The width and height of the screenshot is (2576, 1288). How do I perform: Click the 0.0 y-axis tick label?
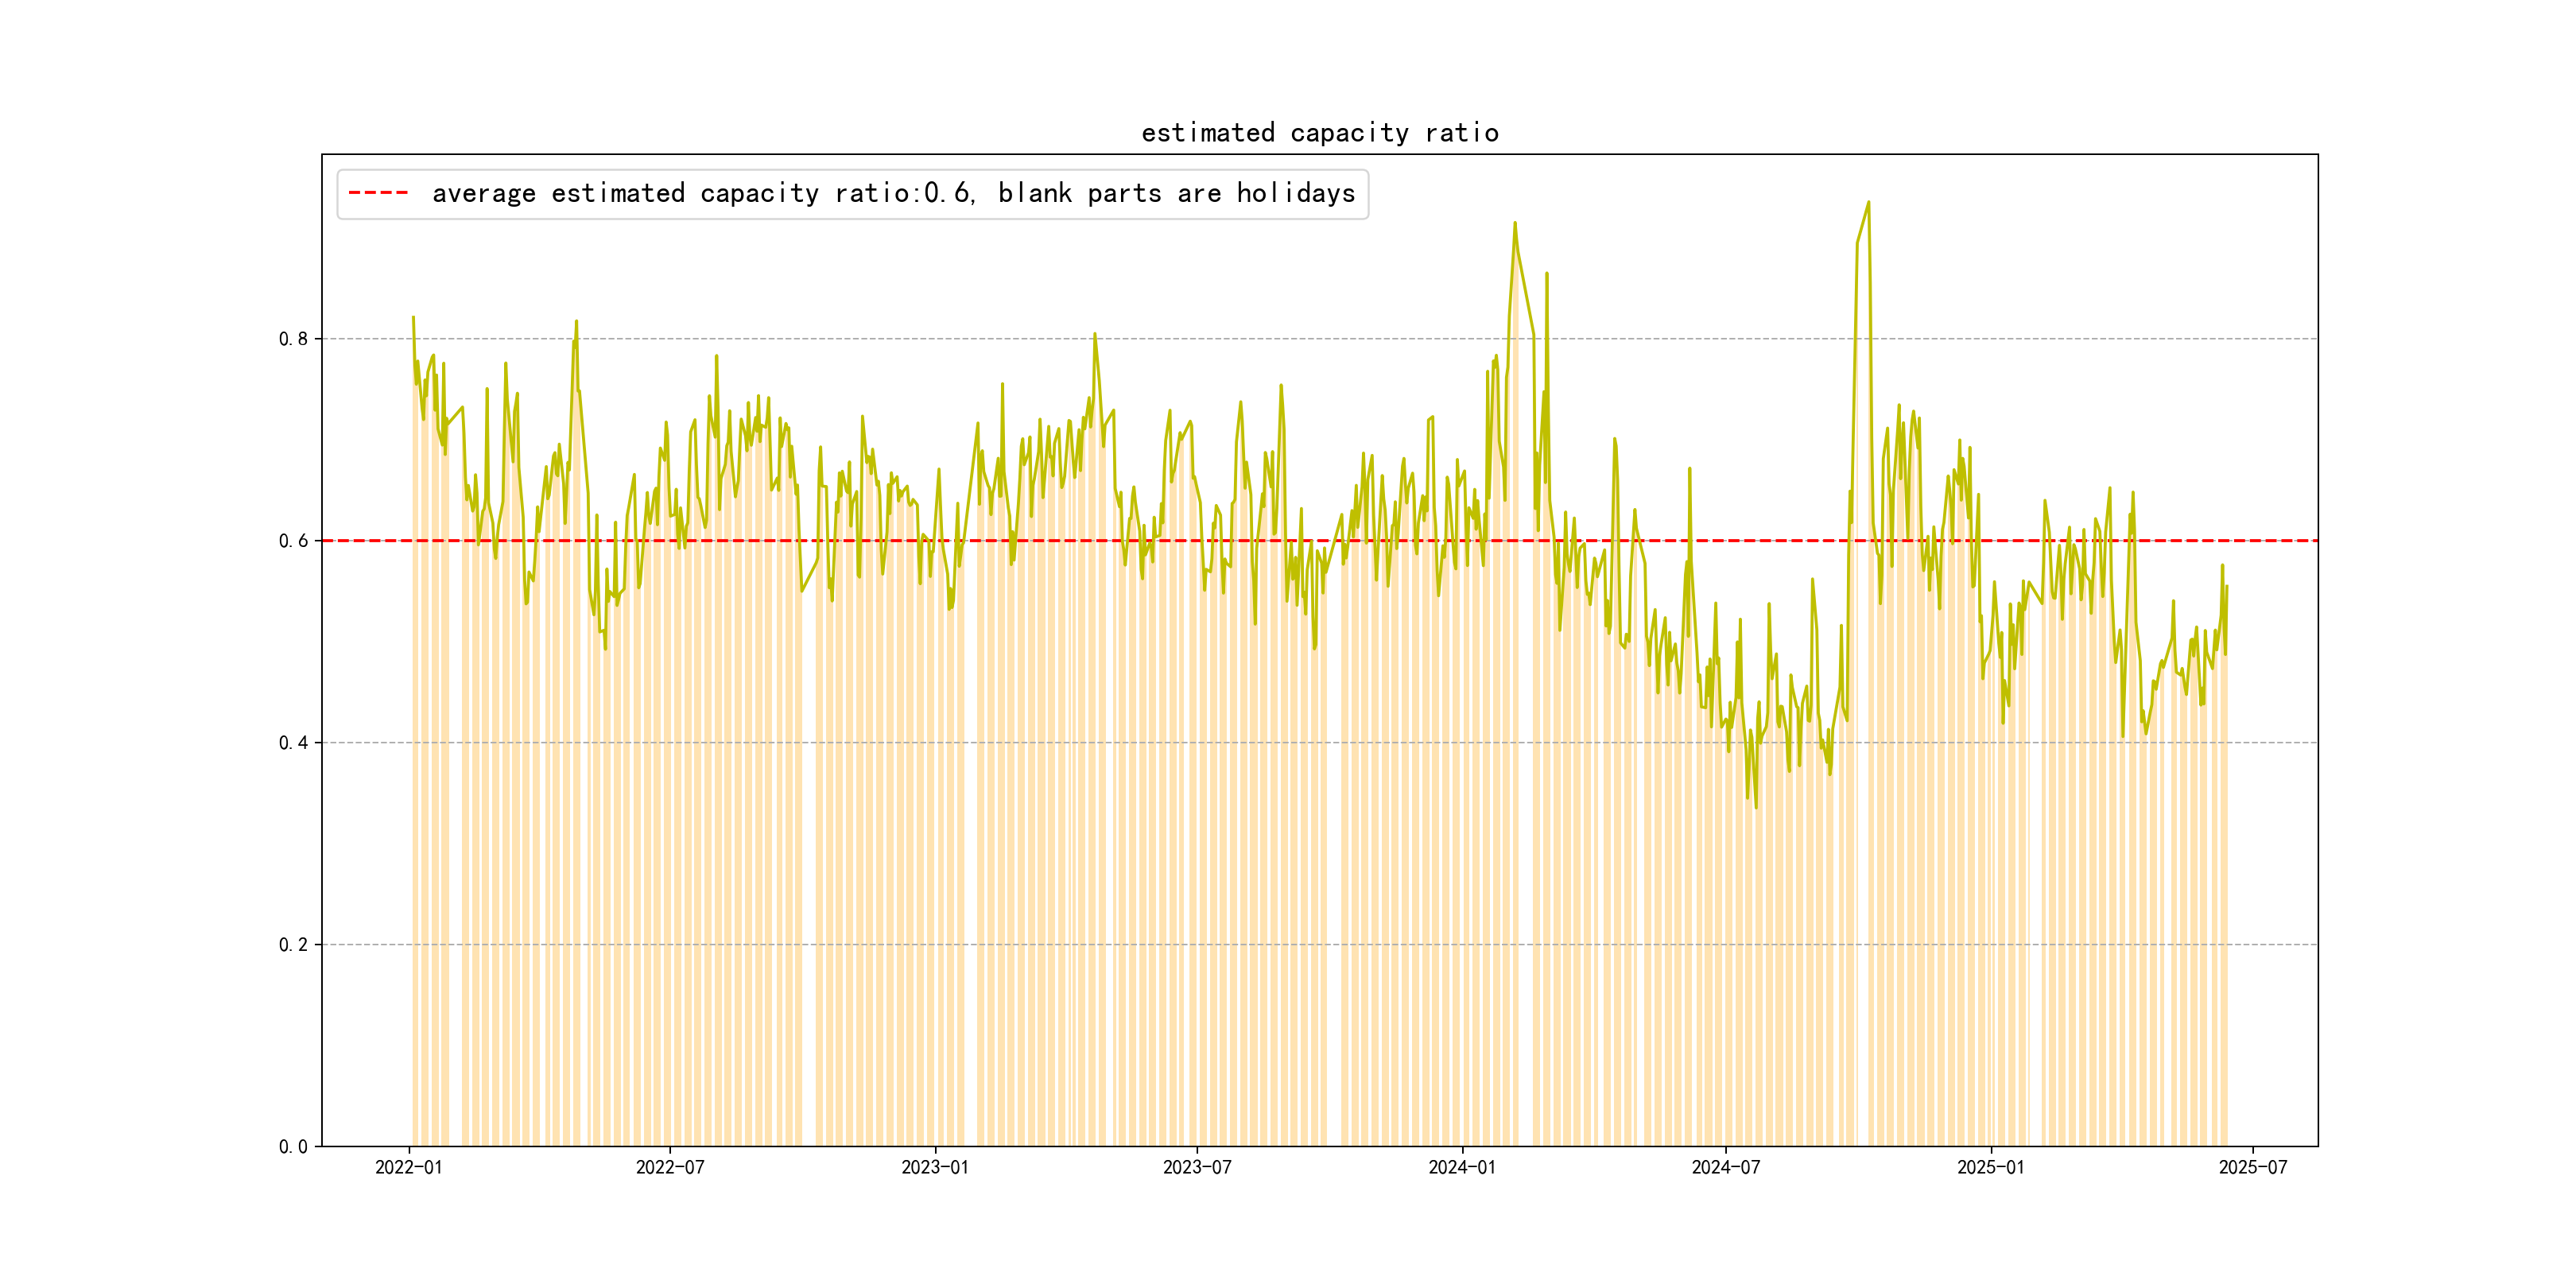(x=293, y=1147)
